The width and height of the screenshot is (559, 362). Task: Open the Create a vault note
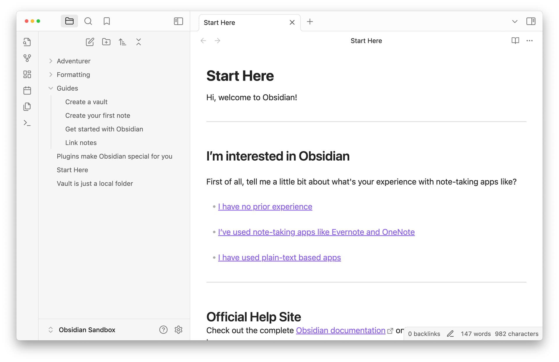coord(86,102)
